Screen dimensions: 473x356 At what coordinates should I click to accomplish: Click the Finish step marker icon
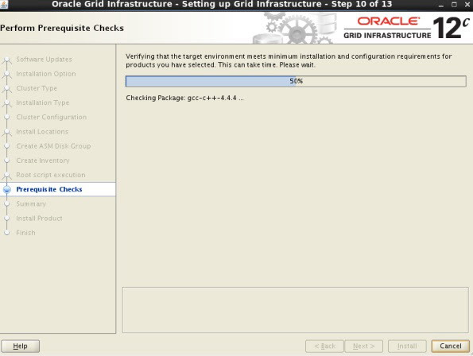[x=7, y=233]
